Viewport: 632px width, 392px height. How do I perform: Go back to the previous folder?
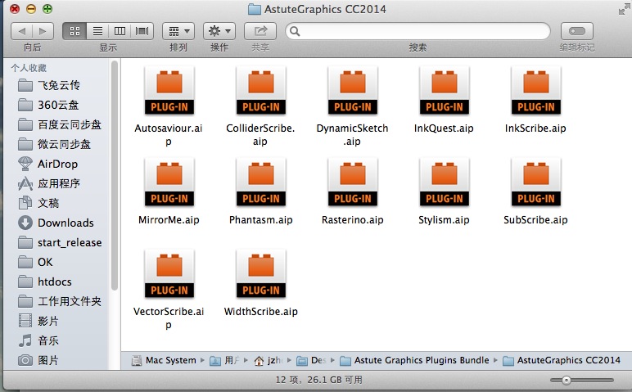[x=21, y=31]
